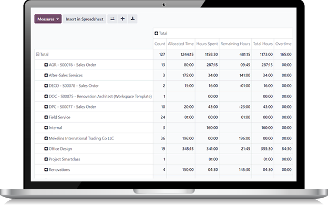
Task: Sort by Remaining Hours column header
Action: pos(235,44)
